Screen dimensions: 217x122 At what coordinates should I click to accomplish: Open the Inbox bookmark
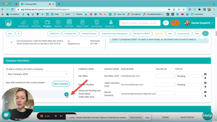click(66, 14)
